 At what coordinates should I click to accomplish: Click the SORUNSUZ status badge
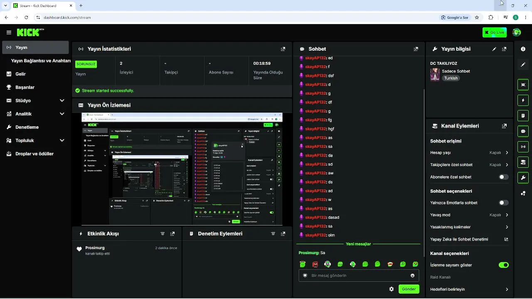[x=86, y=64]
